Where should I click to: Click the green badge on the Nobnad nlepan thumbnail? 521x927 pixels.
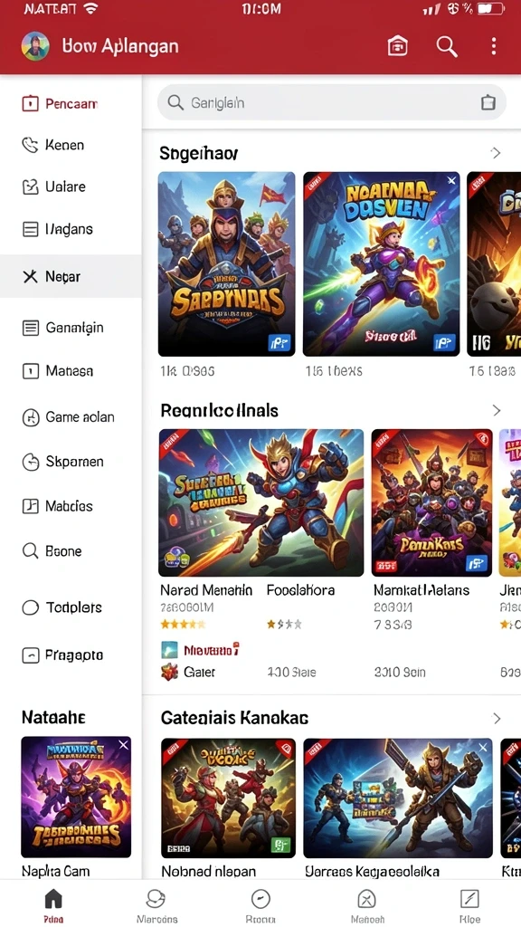click(280, 845)
